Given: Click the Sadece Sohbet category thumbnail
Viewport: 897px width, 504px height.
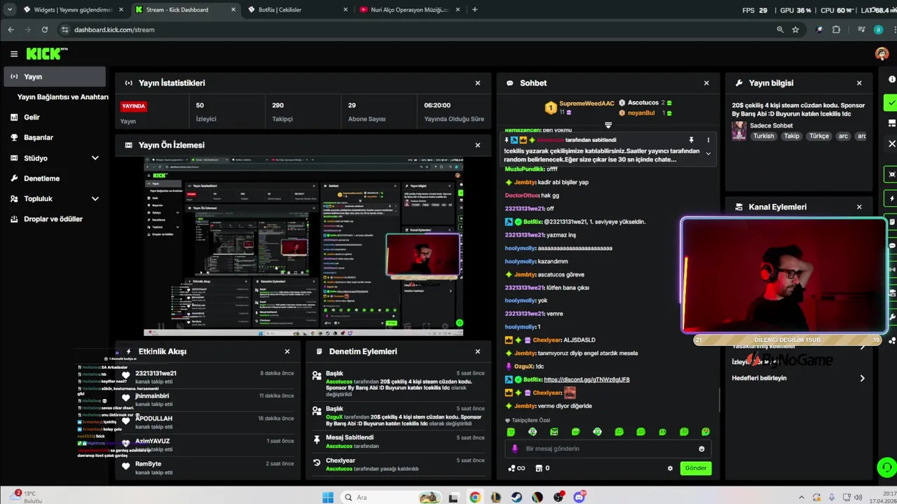Looking at the screenshot, I should (x=739, y=131).
